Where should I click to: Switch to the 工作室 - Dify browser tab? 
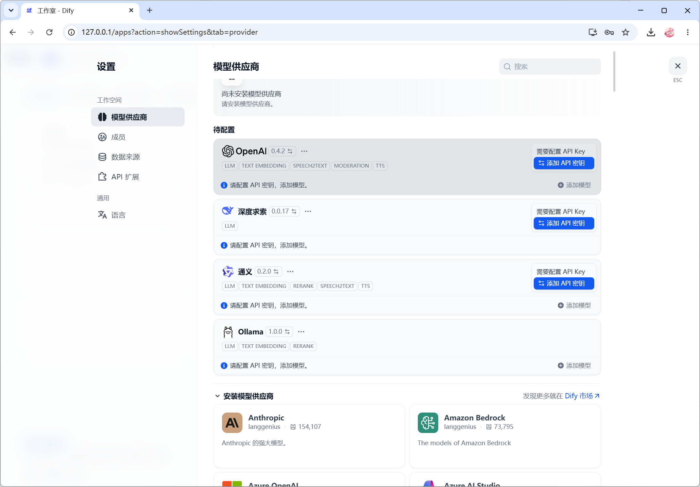80,11
